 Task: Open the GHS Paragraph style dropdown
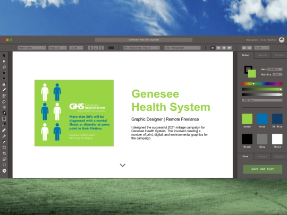pyautogui.click(x=182, y=48)
